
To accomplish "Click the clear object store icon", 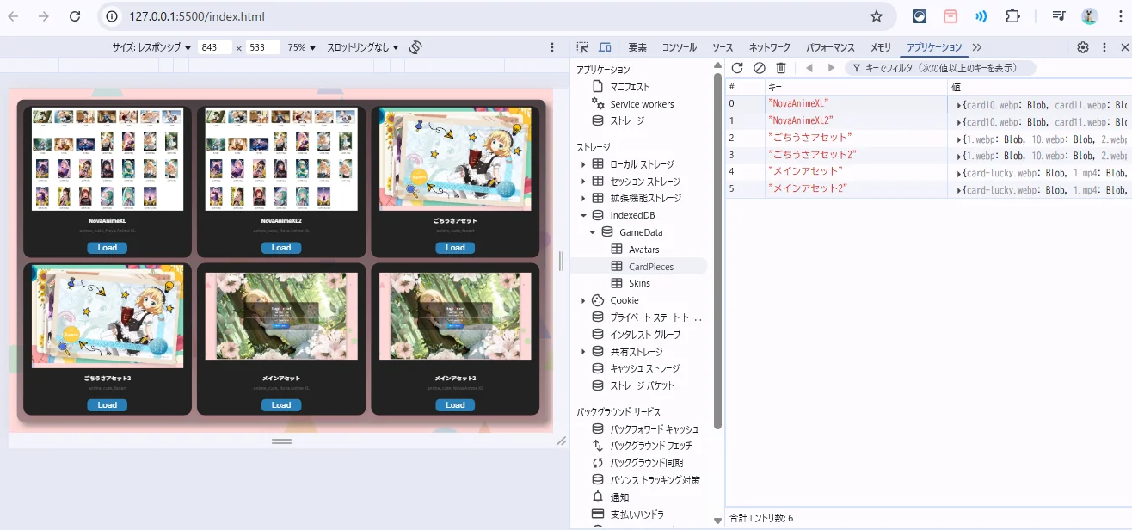I will [x=759, y=68].
